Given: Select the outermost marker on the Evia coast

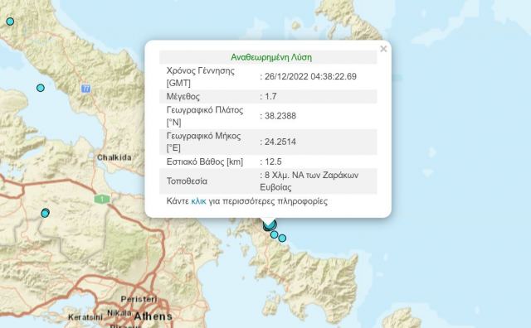Looking at the screenshot, I should tap(282, 239).
